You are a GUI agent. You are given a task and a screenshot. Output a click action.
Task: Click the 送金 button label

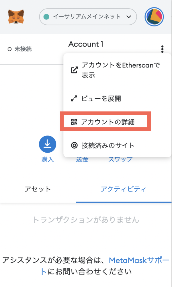click(82, 160)
